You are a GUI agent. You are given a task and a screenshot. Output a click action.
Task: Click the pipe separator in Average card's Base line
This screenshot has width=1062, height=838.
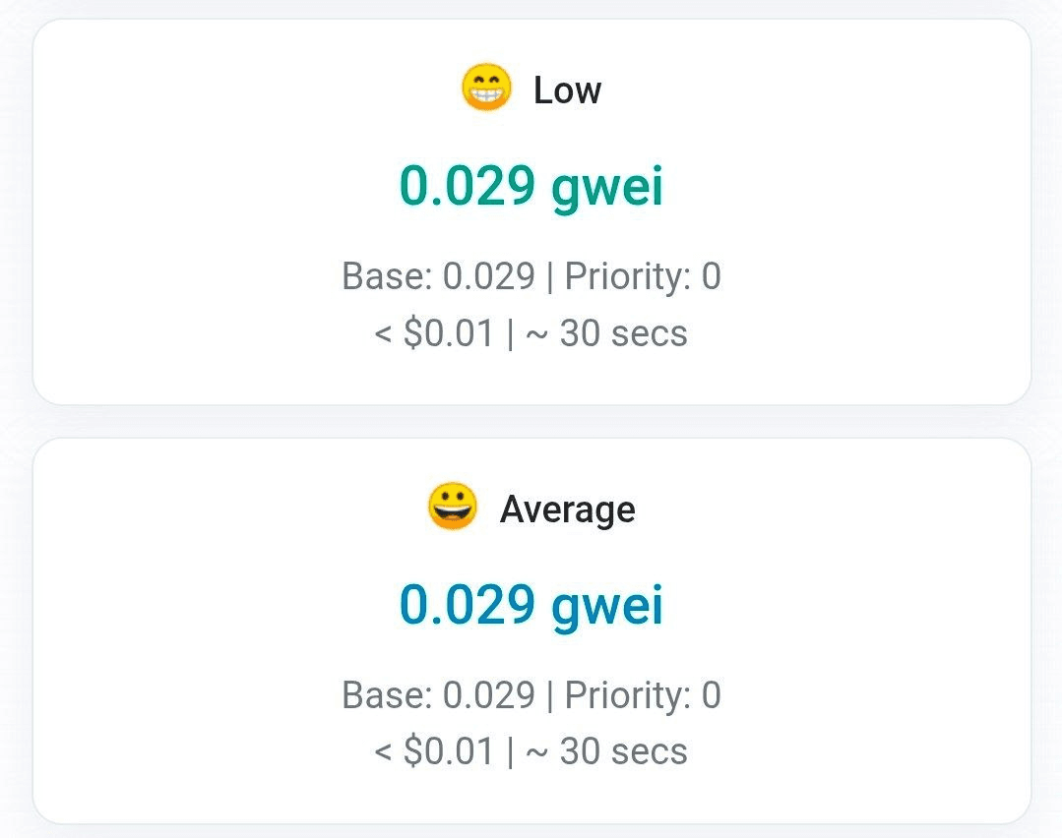[x=549, y=695]
